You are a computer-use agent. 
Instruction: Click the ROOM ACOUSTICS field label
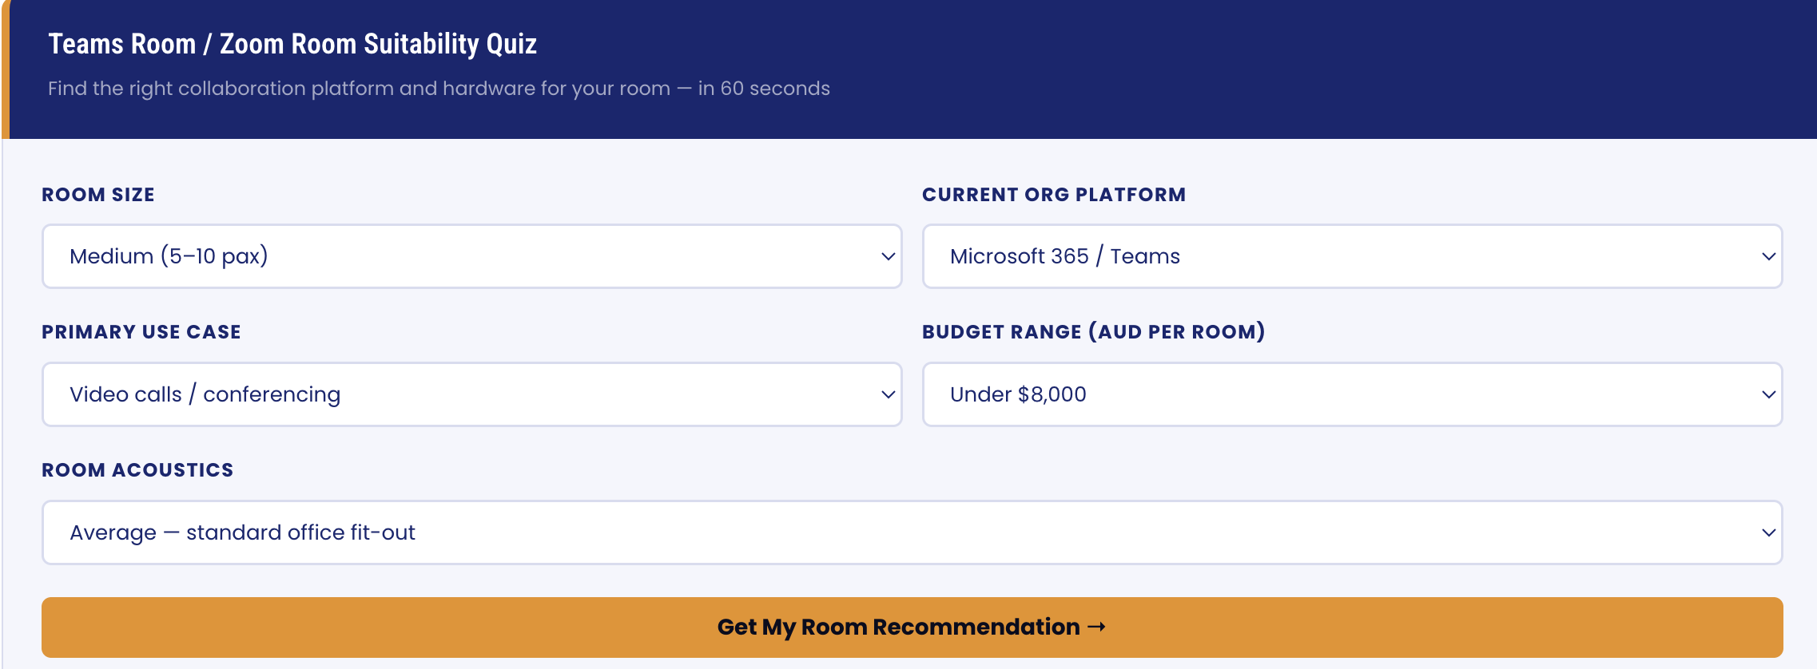137,470
